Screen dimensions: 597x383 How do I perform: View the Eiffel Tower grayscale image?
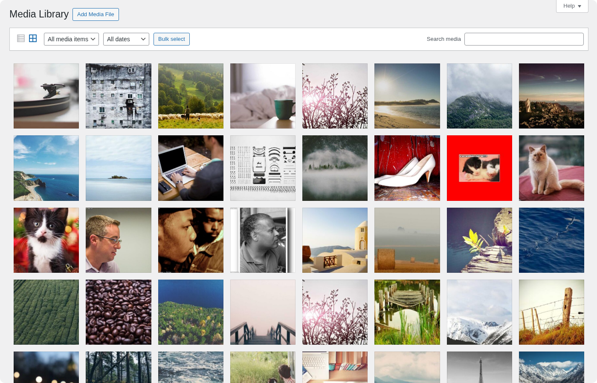479,367
